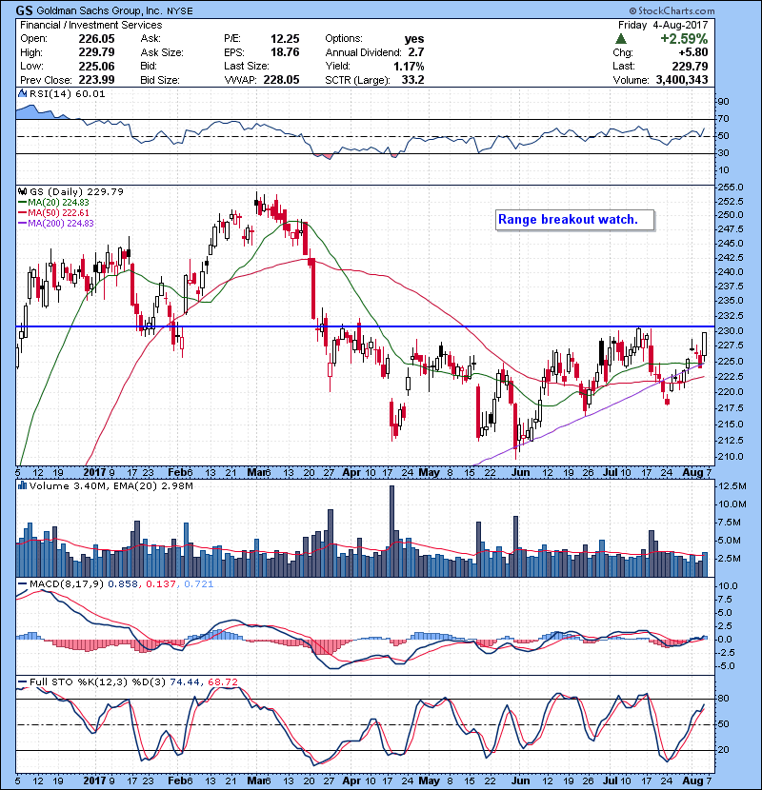Click the tallest volume bar in April
The width and height of the screenshot is (762, 790).
(x=392, y=531)
